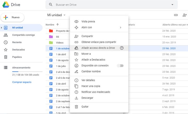This screenshot has width=188, height=114.
Task: Click the Google Drive logo
Action: tap(6, 5)
